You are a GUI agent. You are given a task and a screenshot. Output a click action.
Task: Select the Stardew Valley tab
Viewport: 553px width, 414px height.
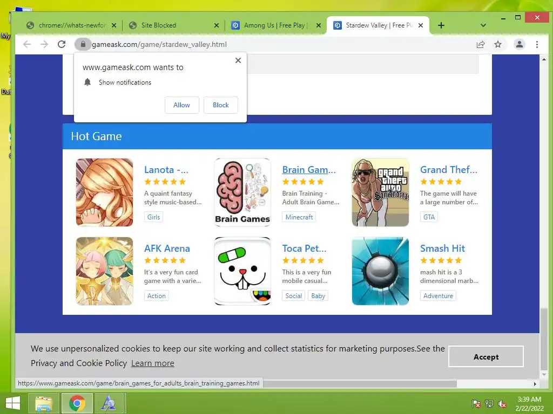coord(378,25)
